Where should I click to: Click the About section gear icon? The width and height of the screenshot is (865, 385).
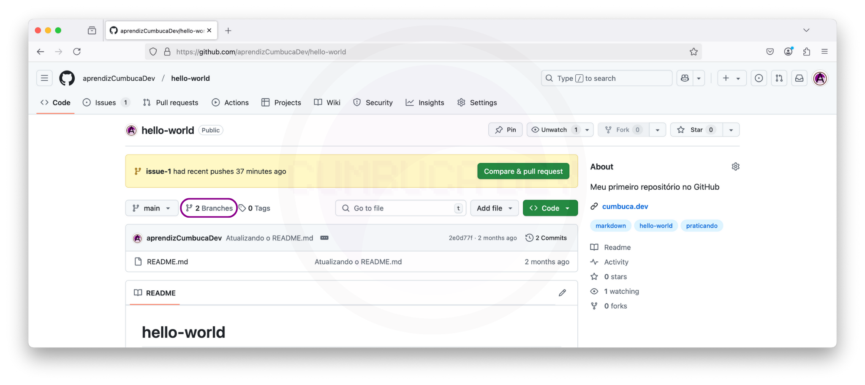pyautogui.click(x=735, y=167)
